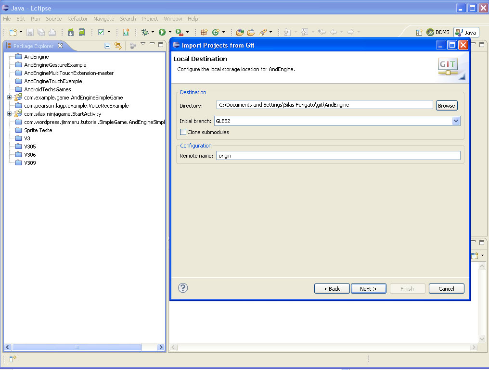Open the Android Virtual Device Manager icon
The image size is (489, 370).
82,32
